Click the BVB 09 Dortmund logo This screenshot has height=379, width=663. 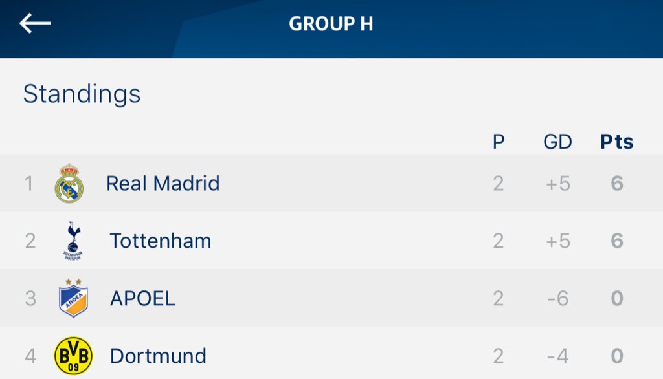tap(73, 356)
